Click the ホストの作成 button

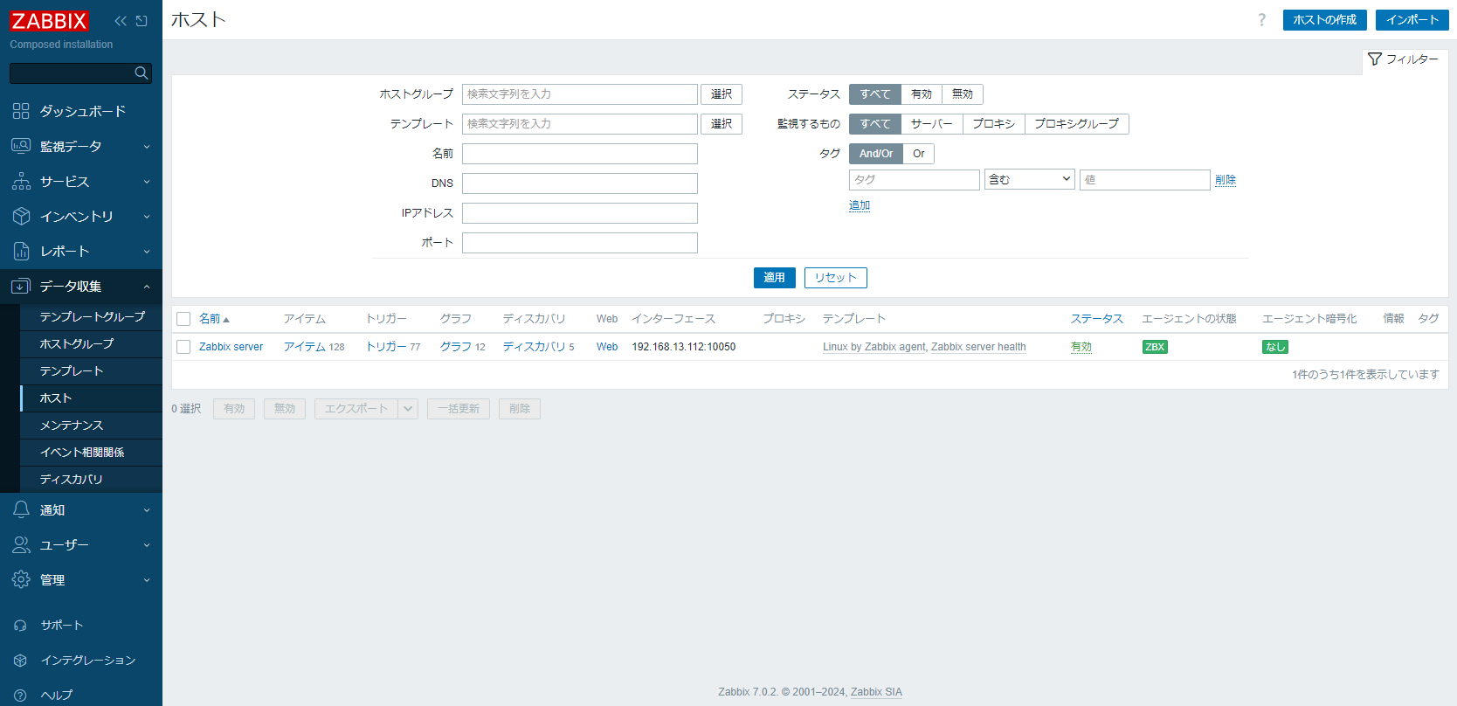tap(1324, 20)
